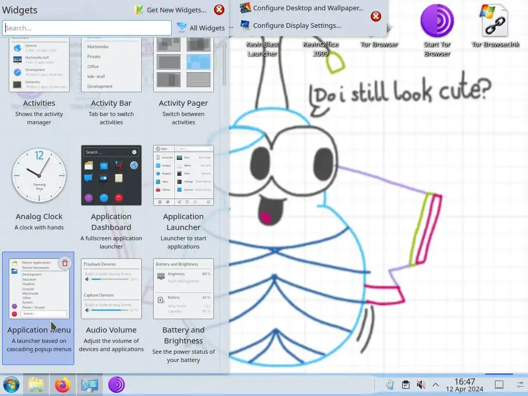Click the 'KevinOffice 2009' desktop label
Image resolution: width=528 pixels, height=396 pixels.
pyautogui.click(x=321, y=49)
